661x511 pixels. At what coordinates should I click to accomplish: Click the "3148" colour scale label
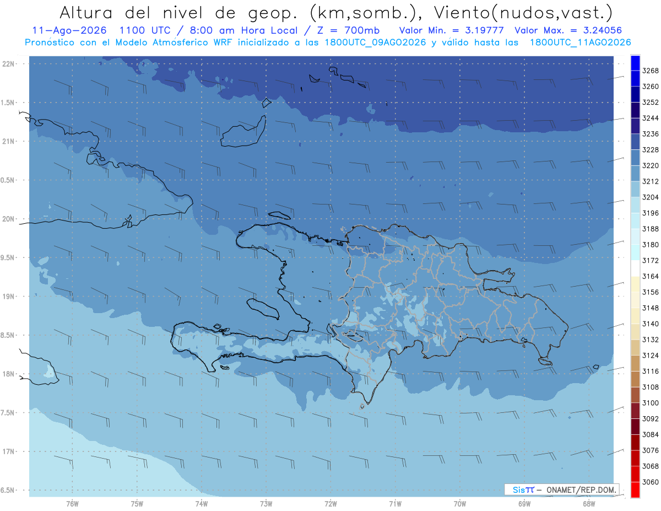tap(651, 308)
